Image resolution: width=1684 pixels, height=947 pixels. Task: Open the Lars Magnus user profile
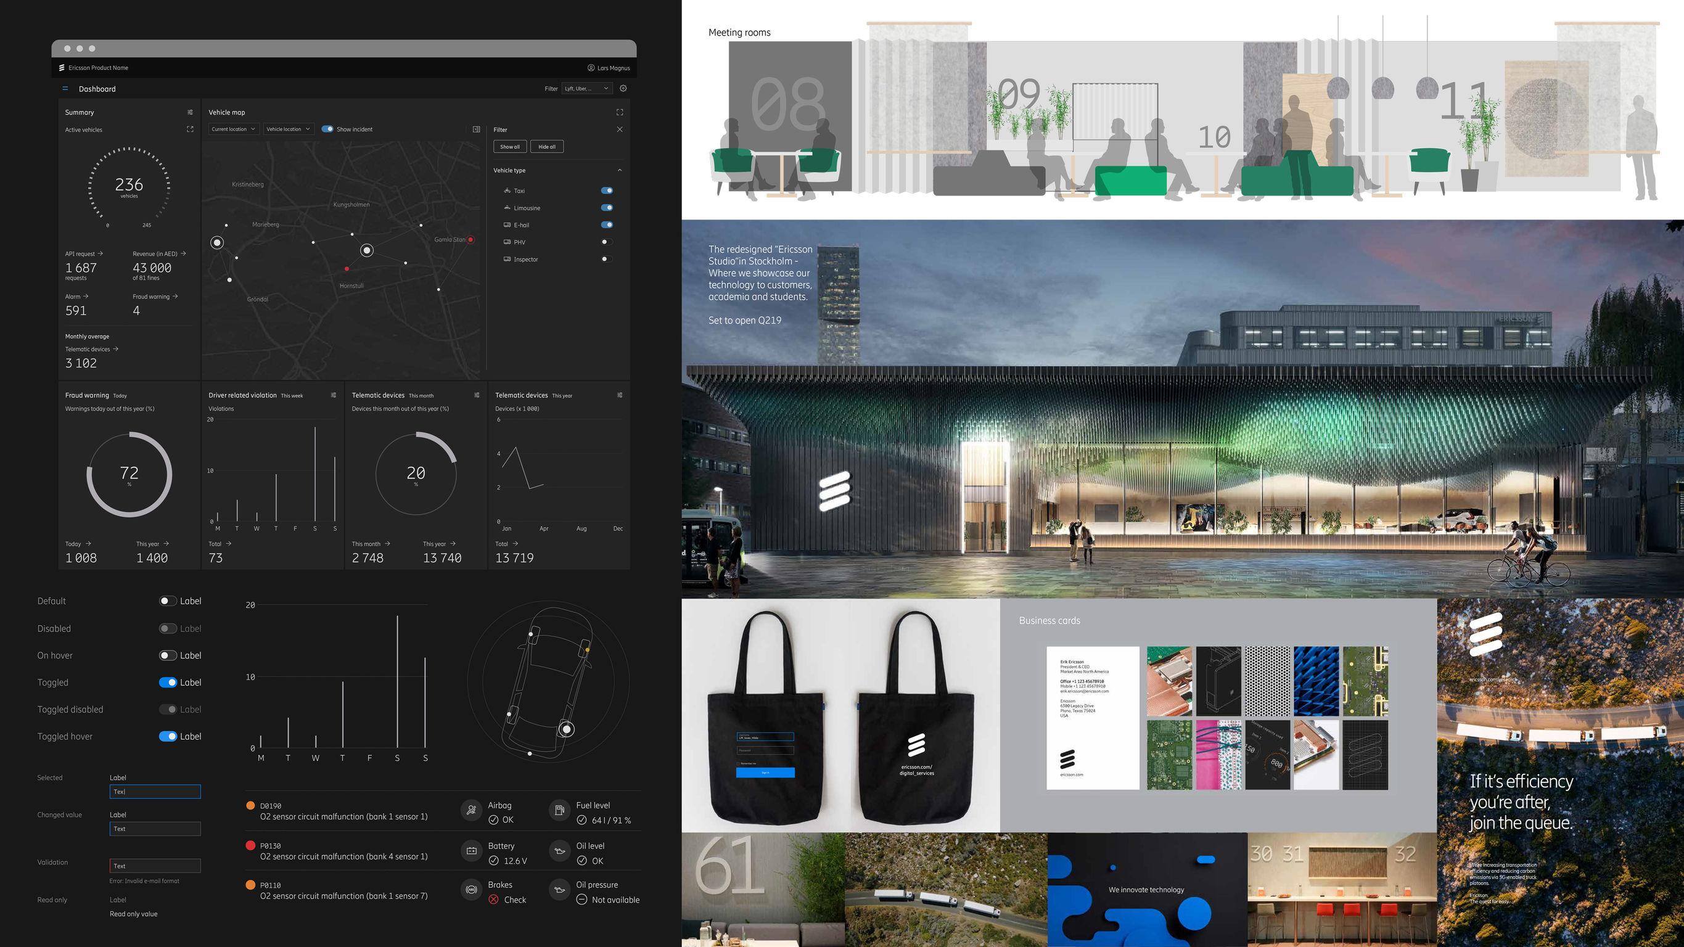pos(609,67)
